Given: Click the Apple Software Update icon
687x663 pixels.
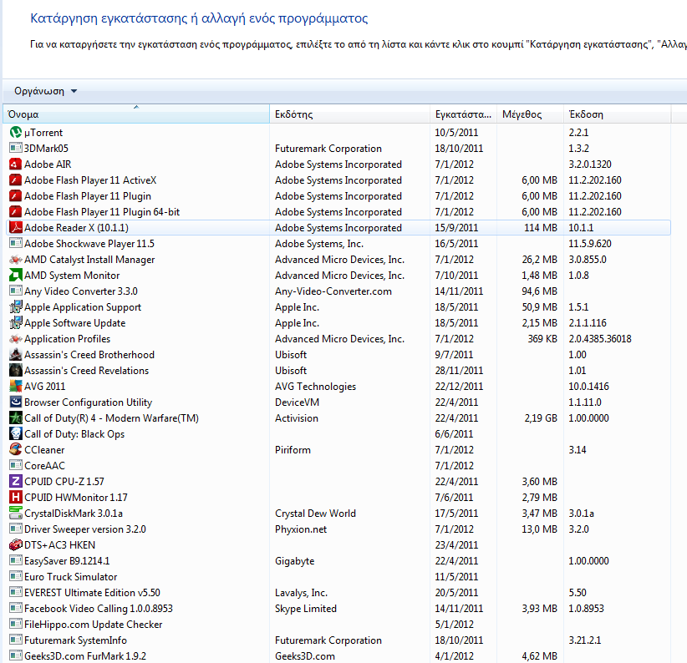Looking at the screenshot, I should tap(16, 323).
